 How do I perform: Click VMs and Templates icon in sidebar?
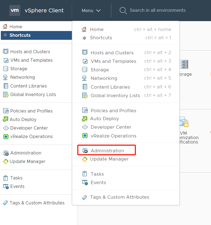tap(6, 60)
